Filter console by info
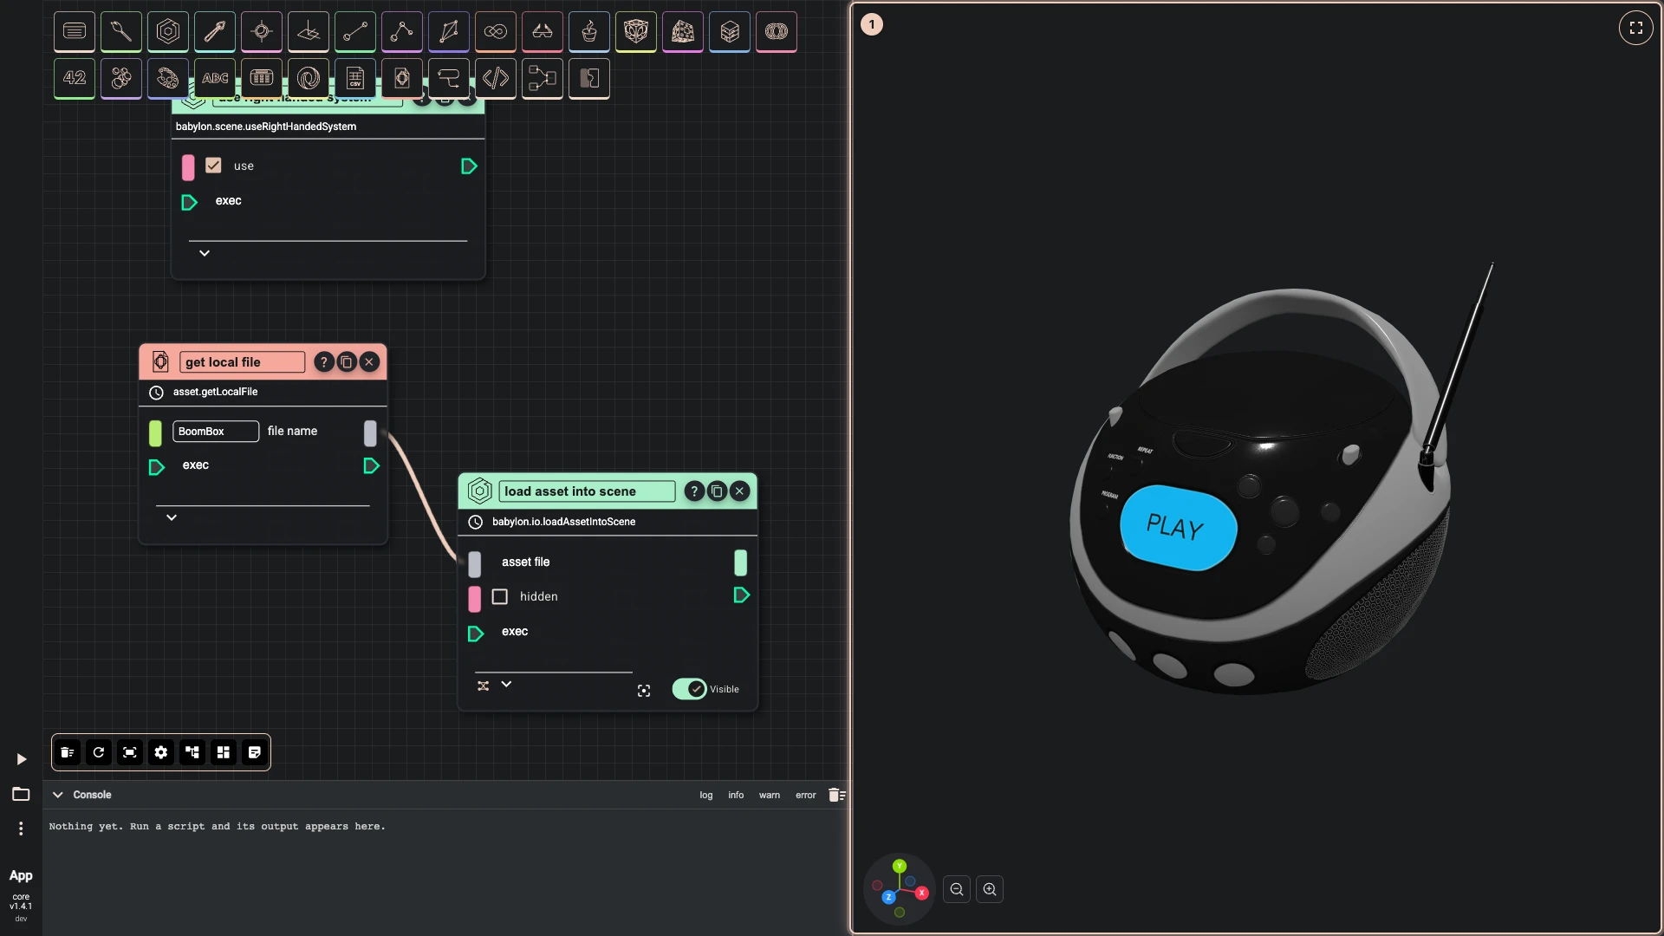The height and width of the screenshot is (936, 1664). 736,795
